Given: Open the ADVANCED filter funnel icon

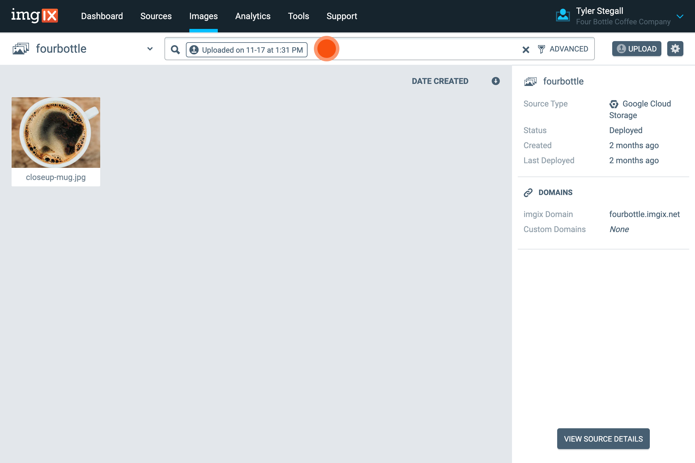Looking at the screenshot, I should coord(542,49).
